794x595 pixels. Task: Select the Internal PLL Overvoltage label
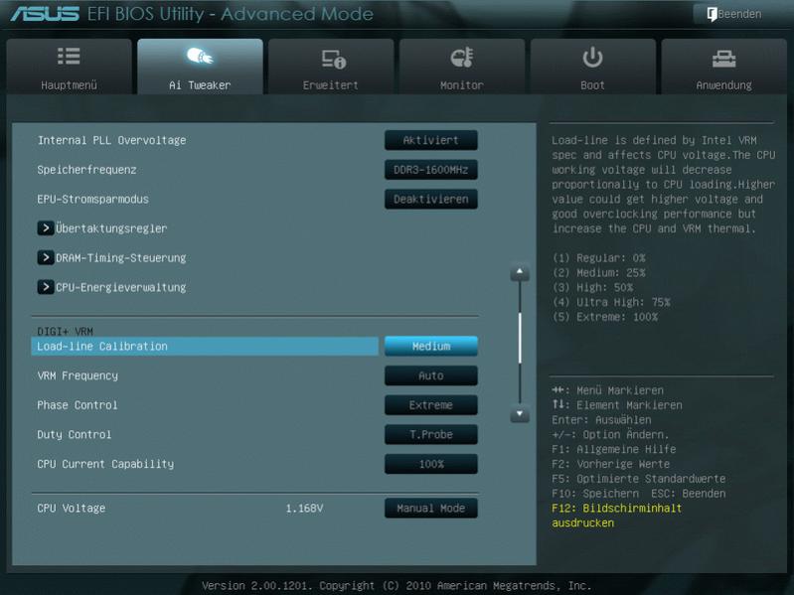pos(112,140)
